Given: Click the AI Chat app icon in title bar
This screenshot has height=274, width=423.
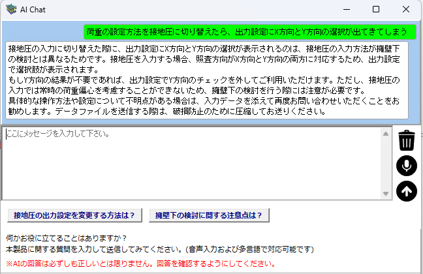Looking at the screenshot, I should tap(11, 9).
